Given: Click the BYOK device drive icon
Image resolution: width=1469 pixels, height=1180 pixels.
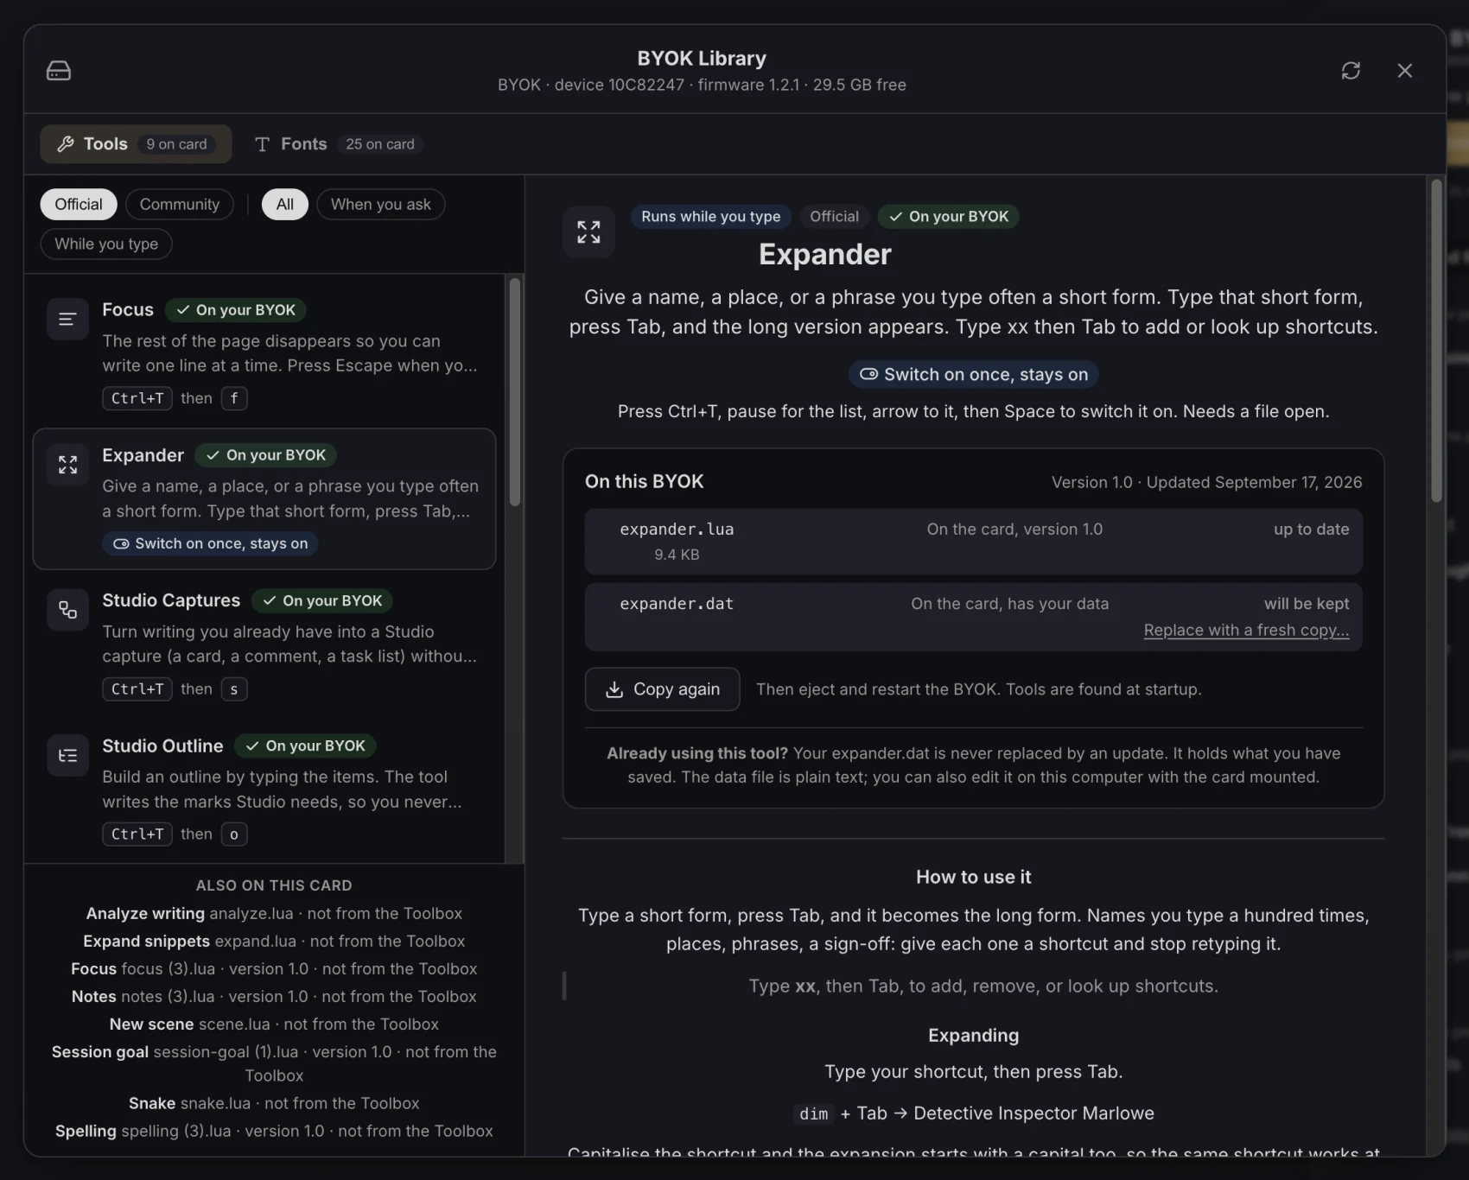Looking at the screenshot, I should pos(59,70).
